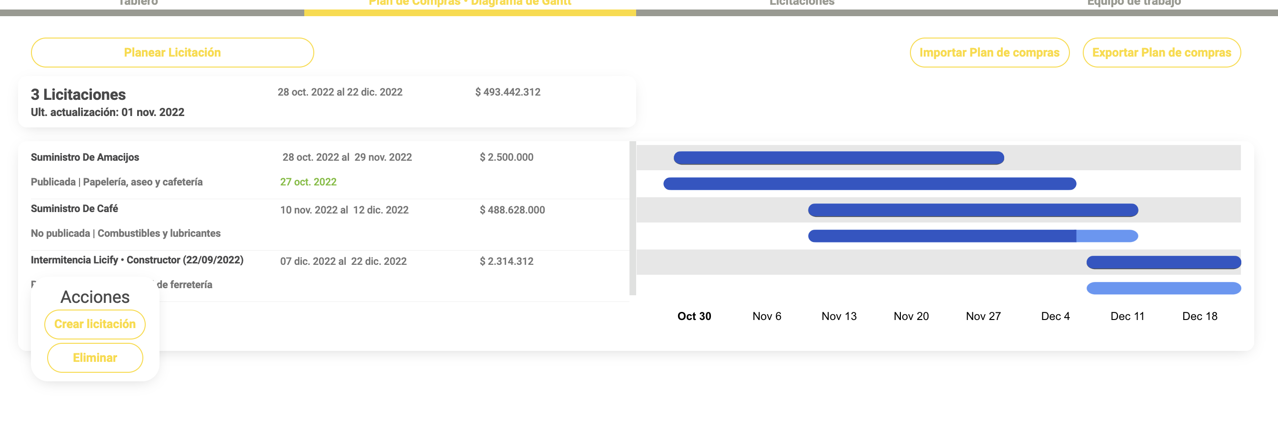Go to the Equipo de trabajo tab
The height and width of the screenshot is (446, 1278).
1134,3
